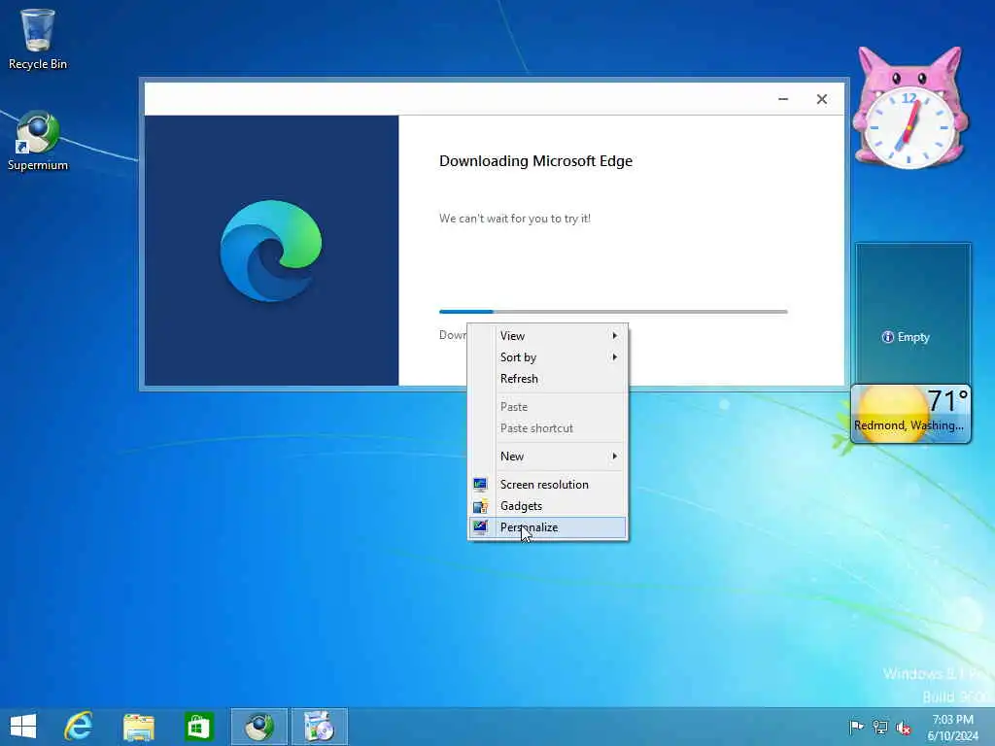Viewport: 995px width, 746px height.
Task: Click the View submenu arrow
Action: point(614,335)
